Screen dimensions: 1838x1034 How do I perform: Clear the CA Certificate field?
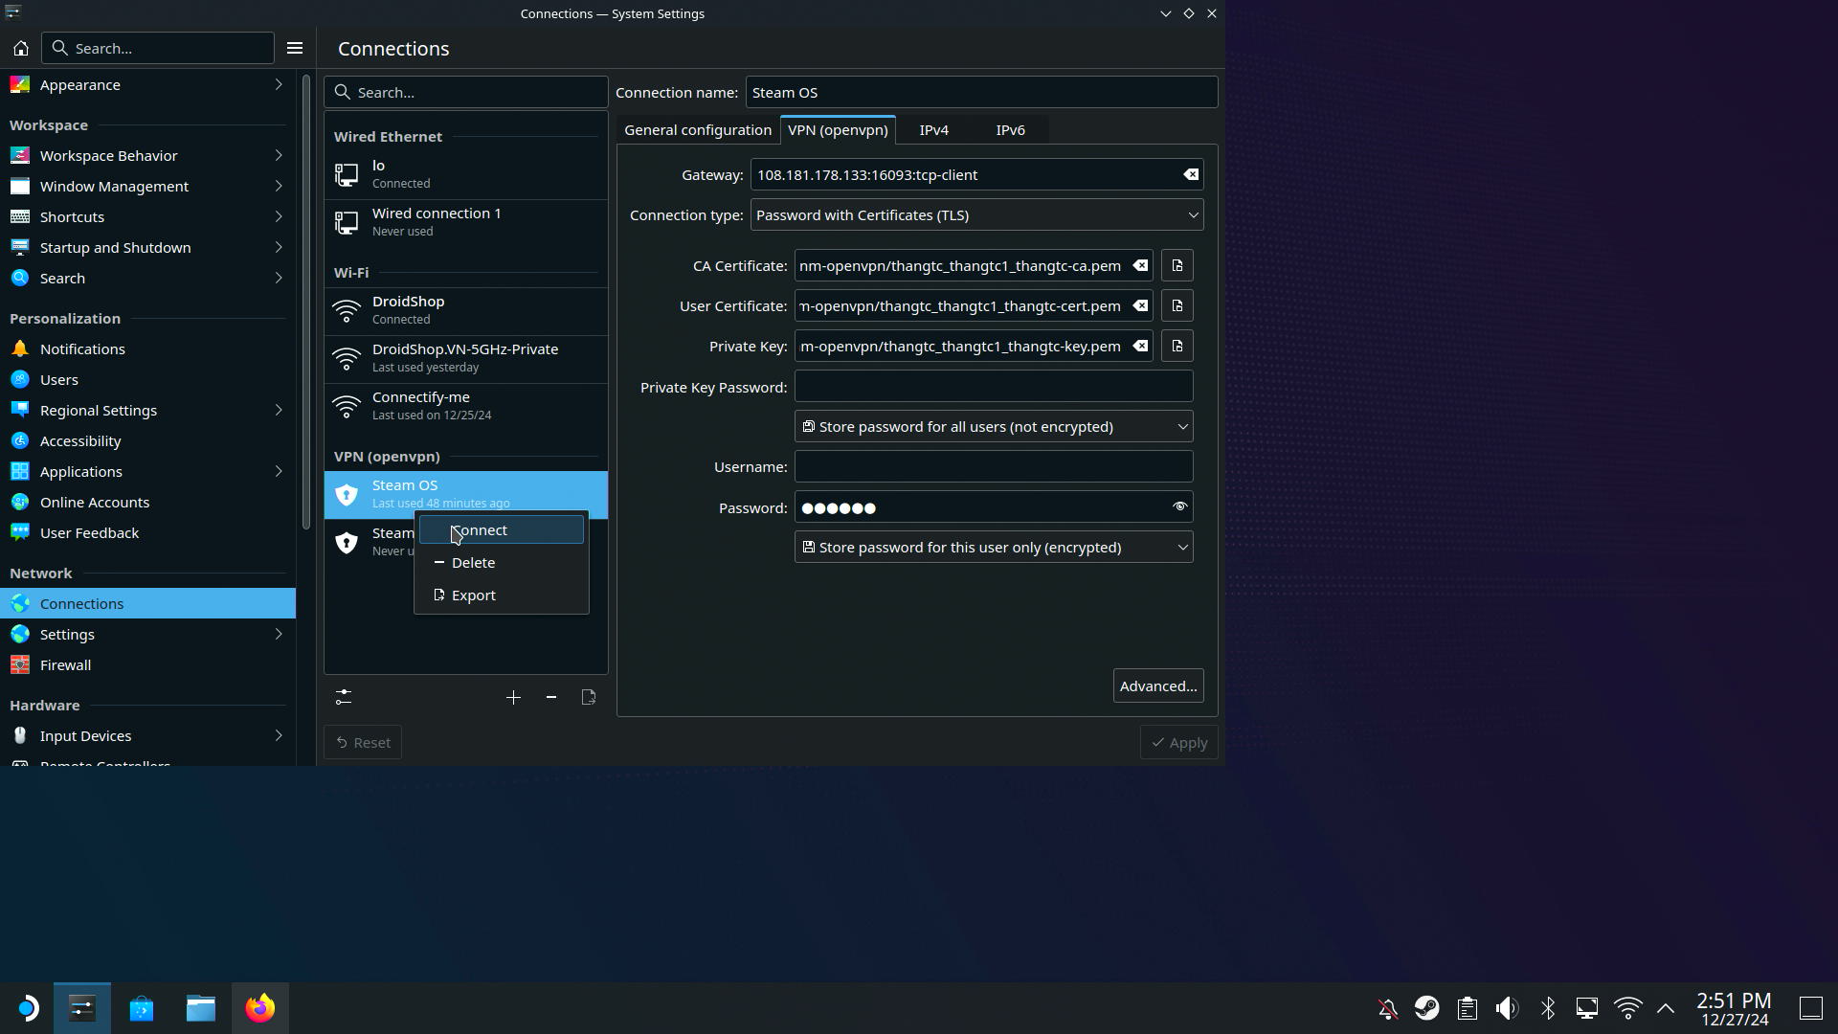coord(1140,266)
